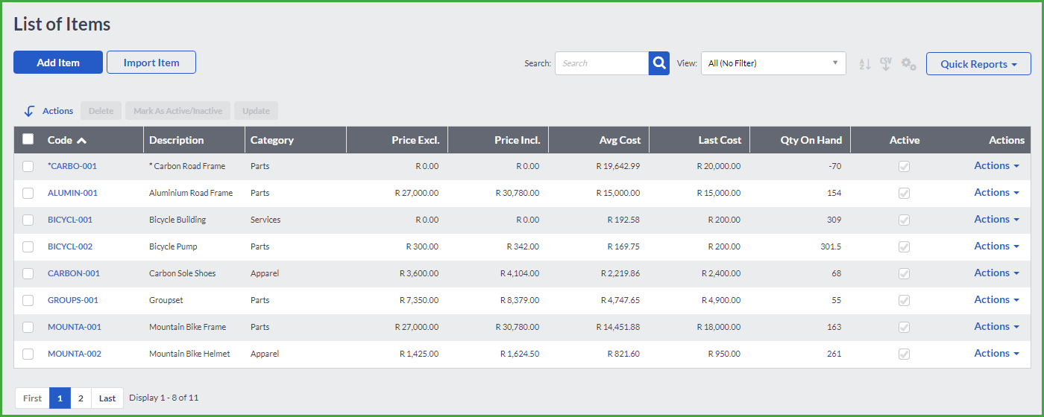
Task: Toggle the Code column sort arrow
Action: click(81, 140)
